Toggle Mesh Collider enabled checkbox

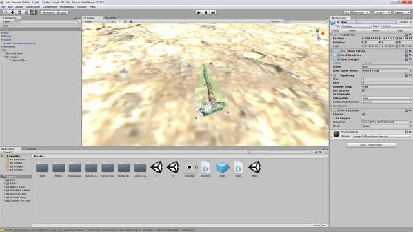(x=339, y=111)
